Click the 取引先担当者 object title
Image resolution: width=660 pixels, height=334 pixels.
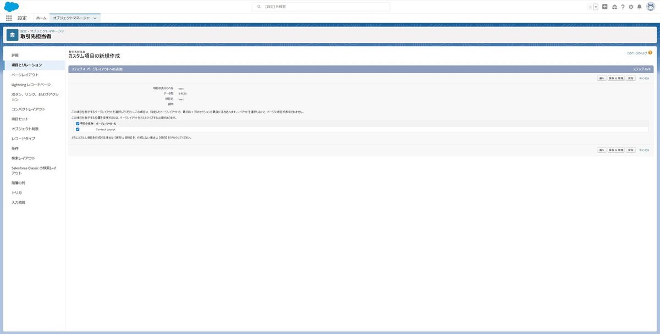point(36,36)
